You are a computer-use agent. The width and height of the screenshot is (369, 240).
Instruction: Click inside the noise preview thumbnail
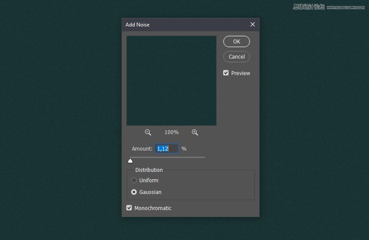click(x=171, y=81)
